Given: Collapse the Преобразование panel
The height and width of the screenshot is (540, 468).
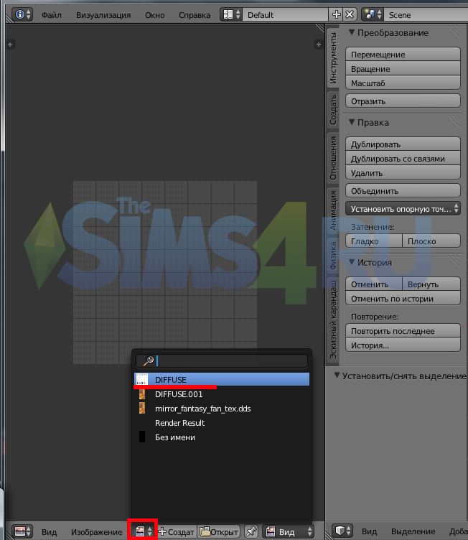Looking at the screenshot, I should pyautogui.click(x=352, y=33).
